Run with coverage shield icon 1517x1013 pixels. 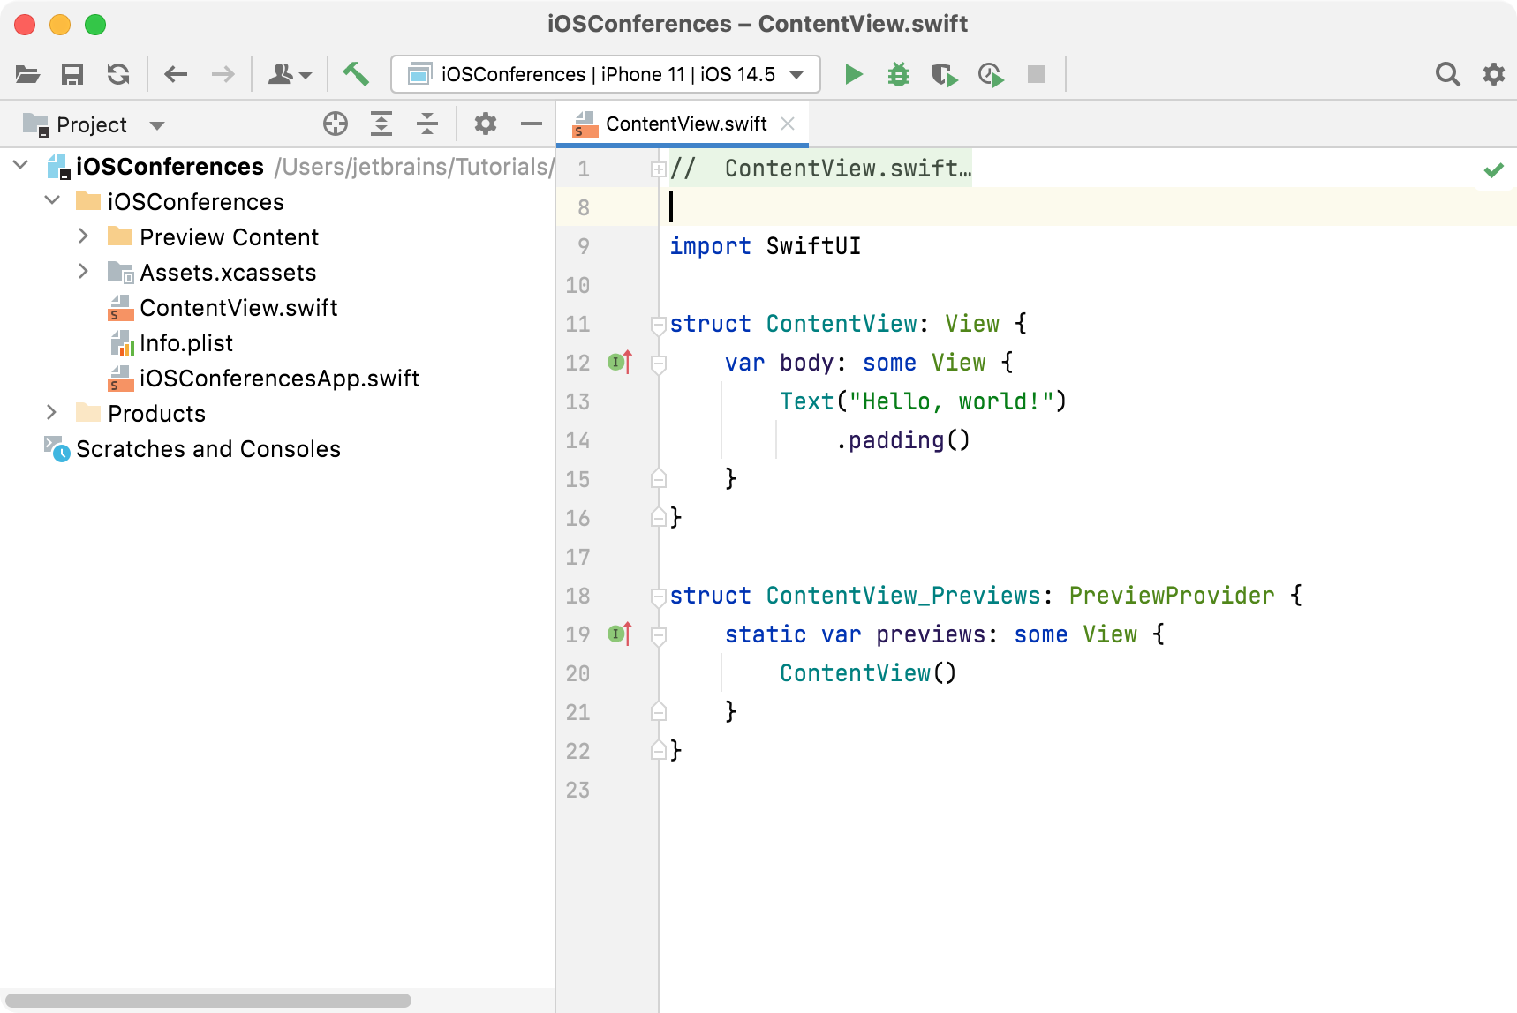pos(945,74)
